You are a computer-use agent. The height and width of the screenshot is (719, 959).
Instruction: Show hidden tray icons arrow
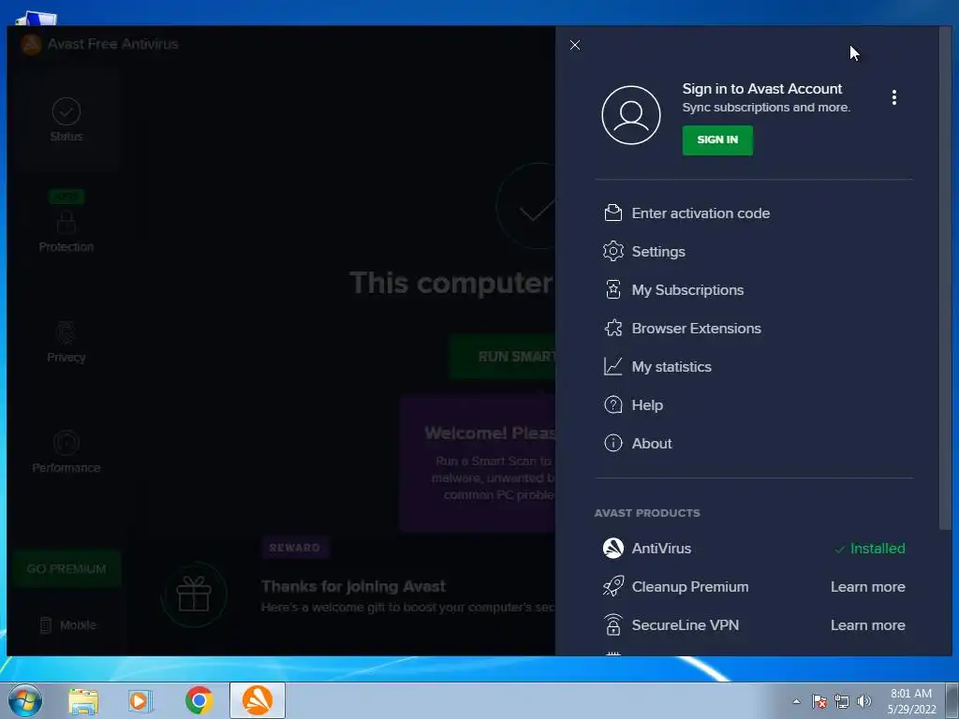click(x=796, y=701)
